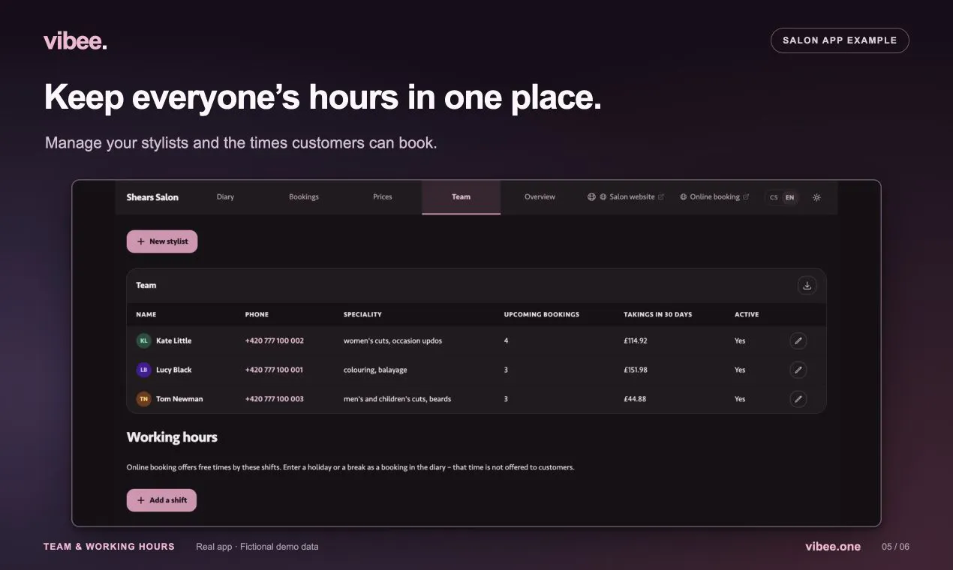Click the SALON APP EXAMPLE badge
953x570 pixels.
[840, 40]
